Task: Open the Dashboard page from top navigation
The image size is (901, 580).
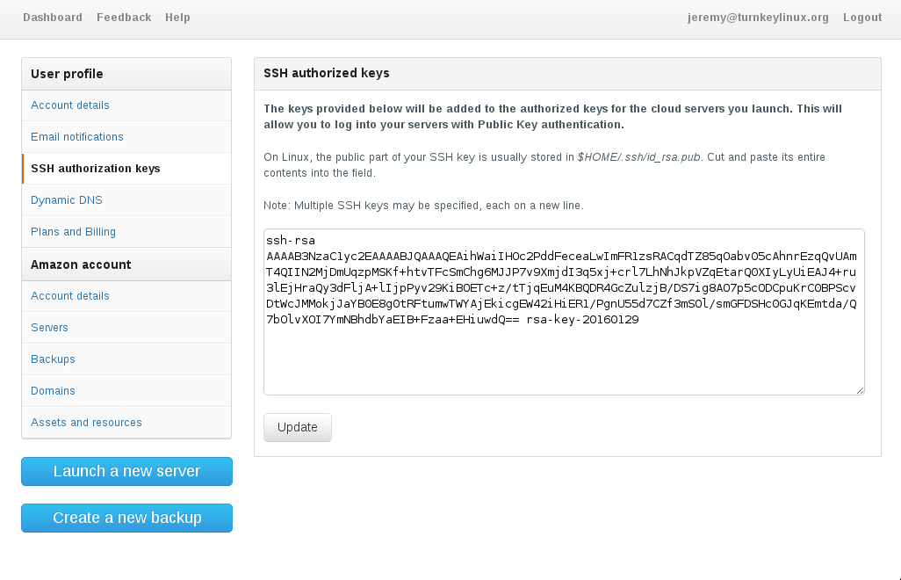Action: pyautogui.click(x=53, y=18)
